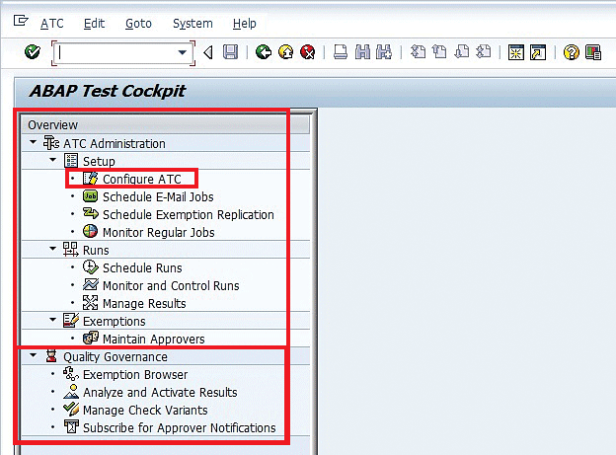
Task: Select the ATC Administration label
Action: point(115,144)
